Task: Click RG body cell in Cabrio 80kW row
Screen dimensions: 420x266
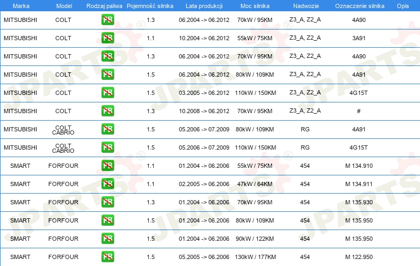Action: point(305,129)
